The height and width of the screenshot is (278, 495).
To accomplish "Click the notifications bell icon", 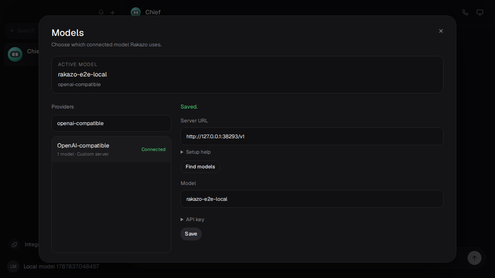I will click(101, 12).
